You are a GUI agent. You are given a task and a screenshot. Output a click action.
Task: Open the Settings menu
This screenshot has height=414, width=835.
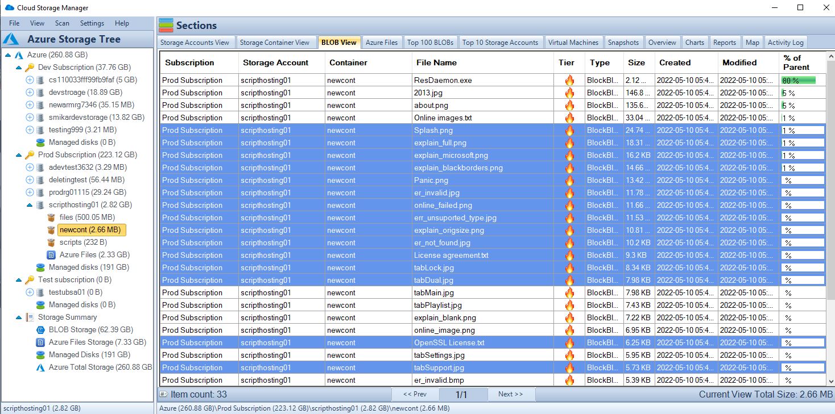pyautogui.click(x=92, y=23)
